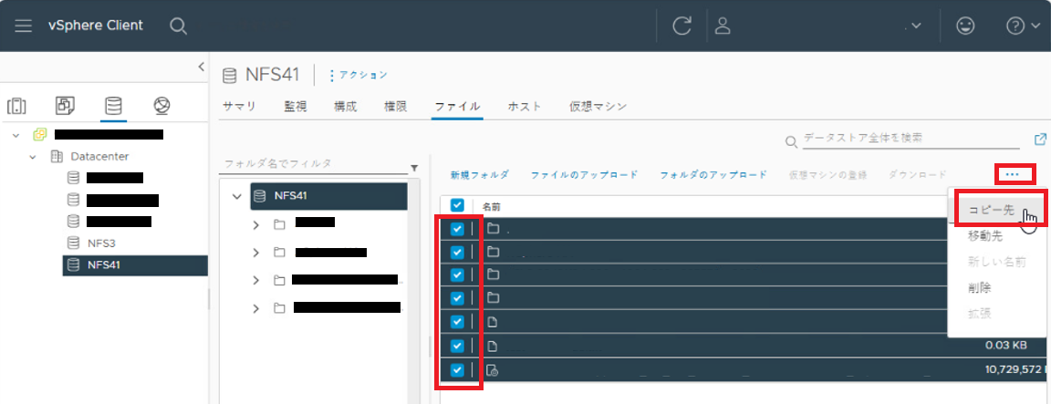The height and width of the screenshot is (404, 1051).
Task: Refresh the vSphere Client view
Action: click(x=682, y=26)
